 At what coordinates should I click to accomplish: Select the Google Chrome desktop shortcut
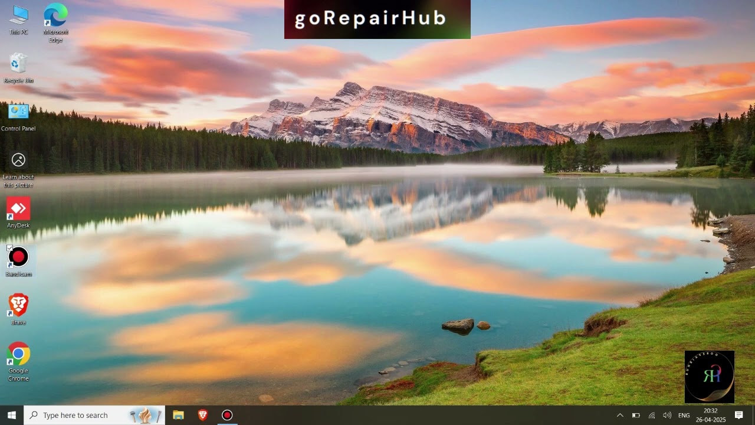point(18,362)
